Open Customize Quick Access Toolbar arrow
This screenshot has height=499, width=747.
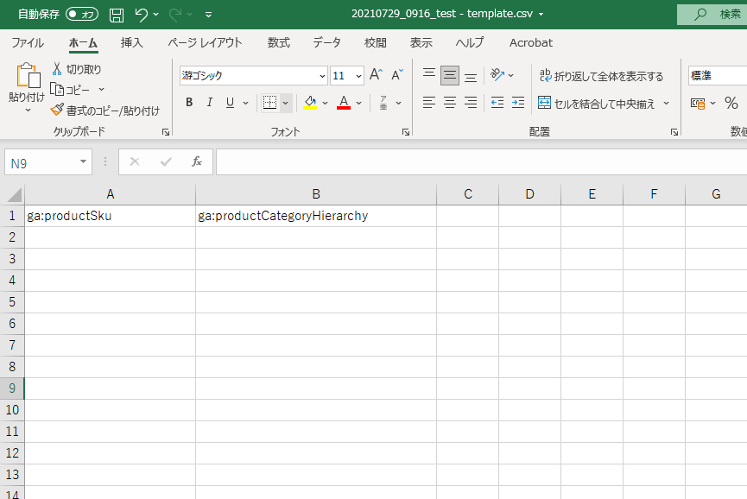208,15
